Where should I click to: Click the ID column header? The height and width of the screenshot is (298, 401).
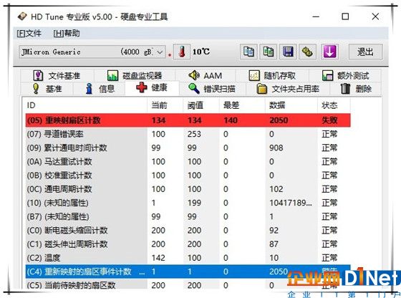86,105
